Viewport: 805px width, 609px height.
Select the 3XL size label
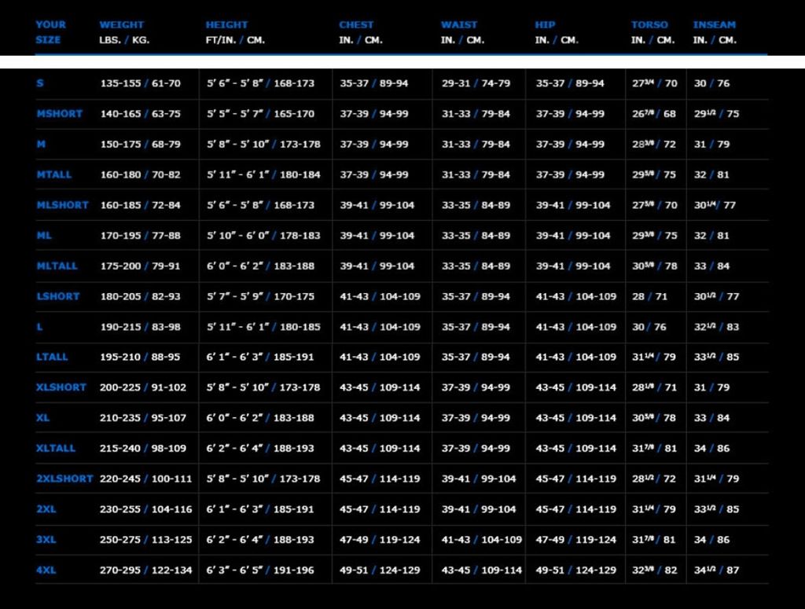pyautogui.click(x=46, y=540)
